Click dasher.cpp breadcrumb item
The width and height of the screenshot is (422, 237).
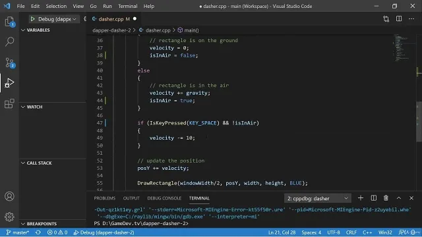pos(158,30)
